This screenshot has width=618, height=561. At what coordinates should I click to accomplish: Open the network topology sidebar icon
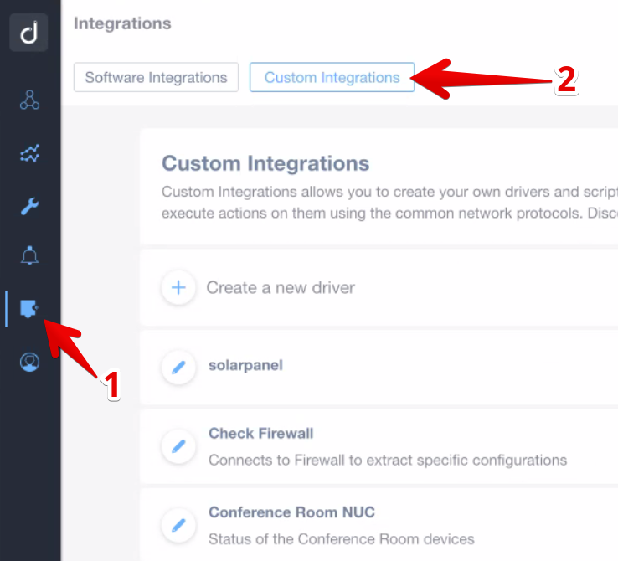(29, 100)
